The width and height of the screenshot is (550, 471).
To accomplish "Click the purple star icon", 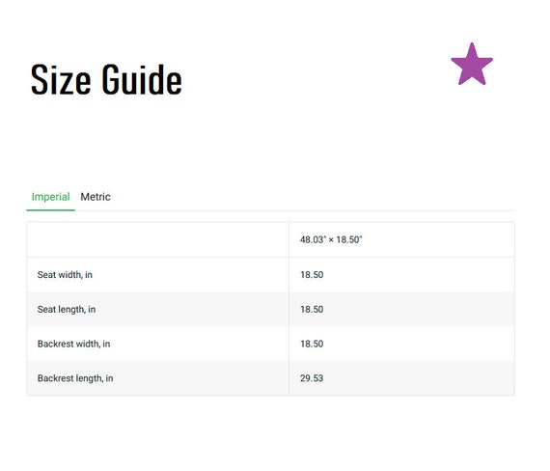I will point(472,65).
